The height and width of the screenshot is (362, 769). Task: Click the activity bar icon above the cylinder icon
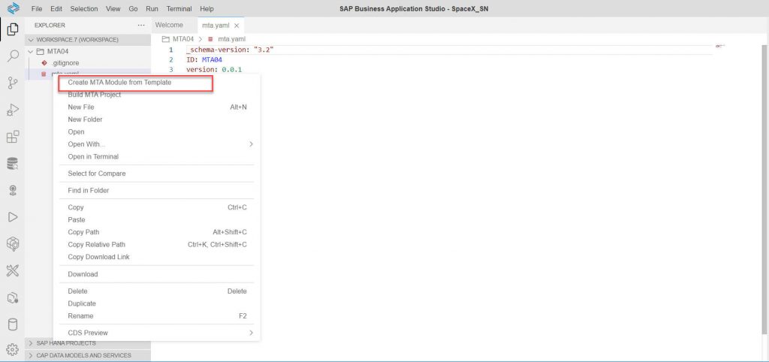pyautogui.click(x=13, y=297)
